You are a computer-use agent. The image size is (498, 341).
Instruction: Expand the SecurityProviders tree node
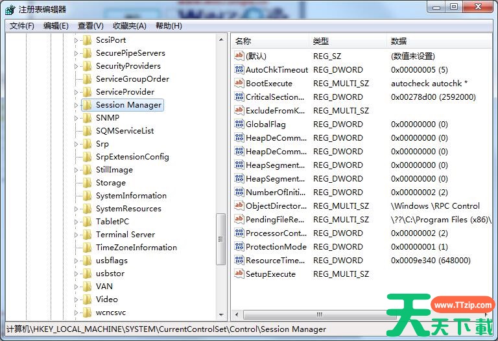pos(76,66)
